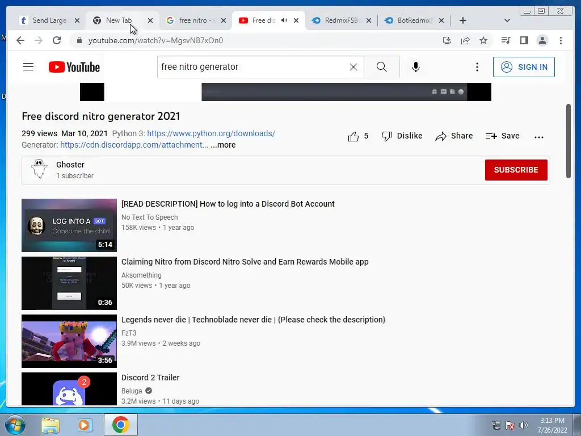Switch to the New Tab tab
Image resolution: width=581 pixels, height=436 pixels.
[x=119, y=20]
